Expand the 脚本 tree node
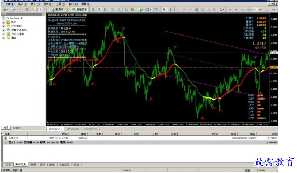The width and height of the screenshot is (297, 173). tap(3, 38)
